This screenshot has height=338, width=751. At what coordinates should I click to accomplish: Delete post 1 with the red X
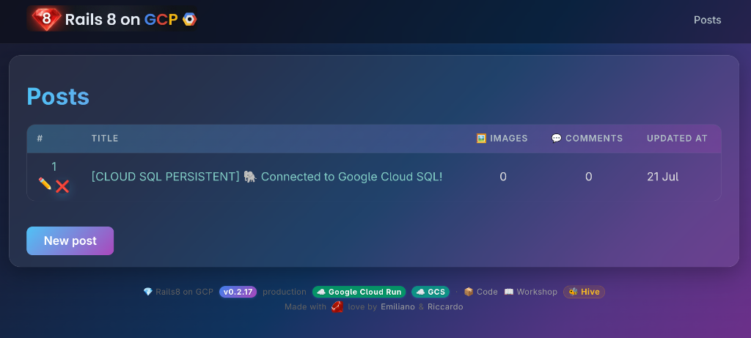(62, 185)
